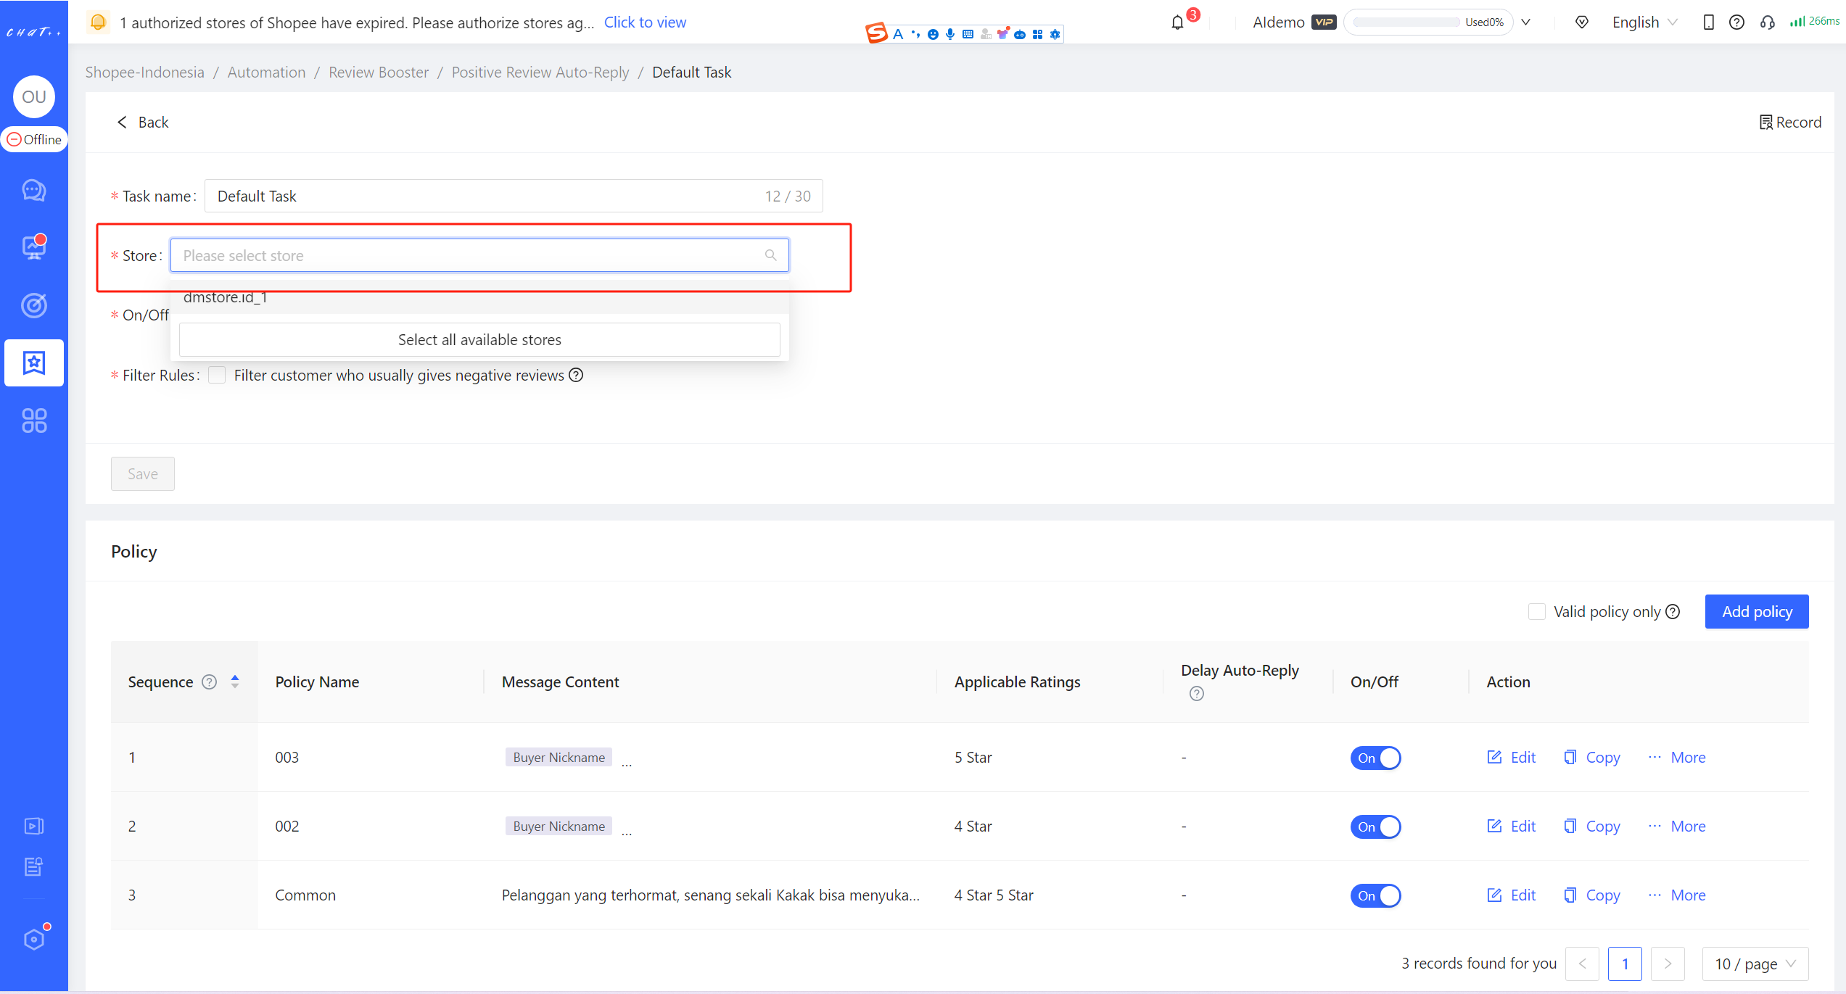
Task: Click the Please select store input
Action: click(x=479, y=255)
